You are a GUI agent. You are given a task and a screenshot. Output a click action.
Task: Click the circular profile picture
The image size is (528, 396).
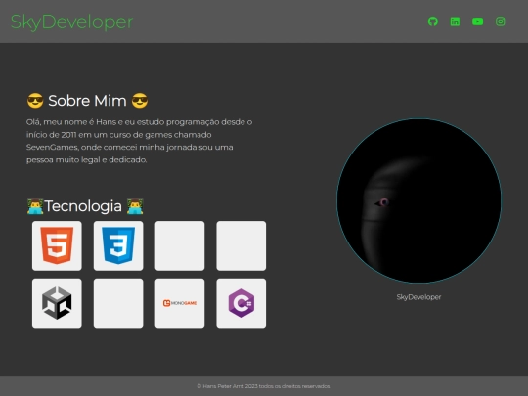[418, 200]
